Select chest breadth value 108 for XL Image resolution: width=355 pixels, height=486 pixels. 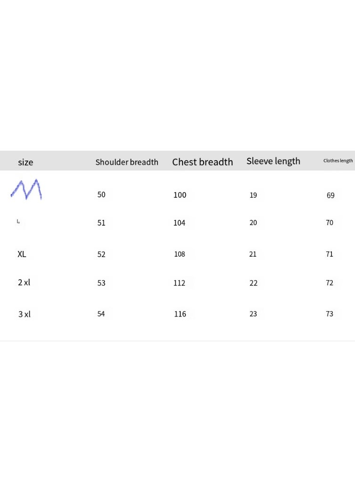click(179, 254)
